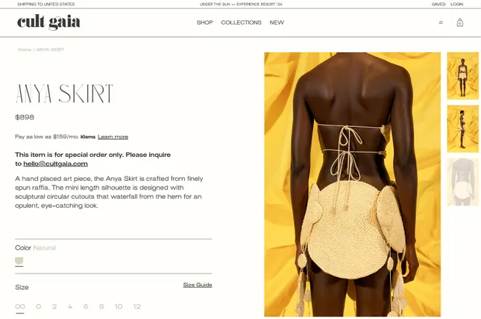Open the shopping bag icon
The height and width of the screenshot is (319, 481).
tap(459, 22)
